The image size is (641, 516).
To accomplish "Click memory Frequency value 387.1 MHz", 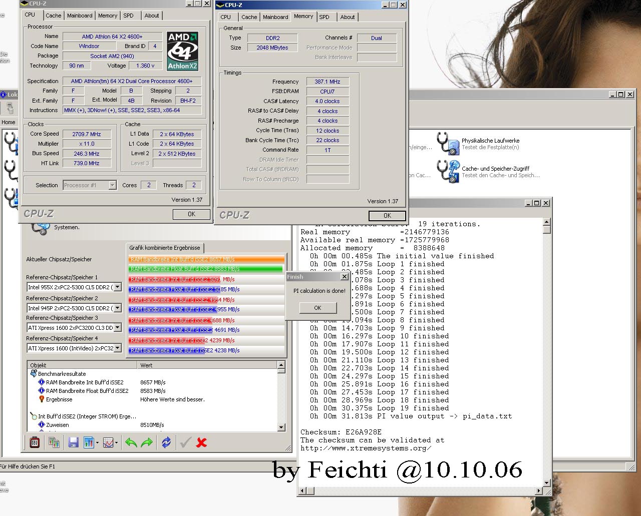I will tap(328, 82).
